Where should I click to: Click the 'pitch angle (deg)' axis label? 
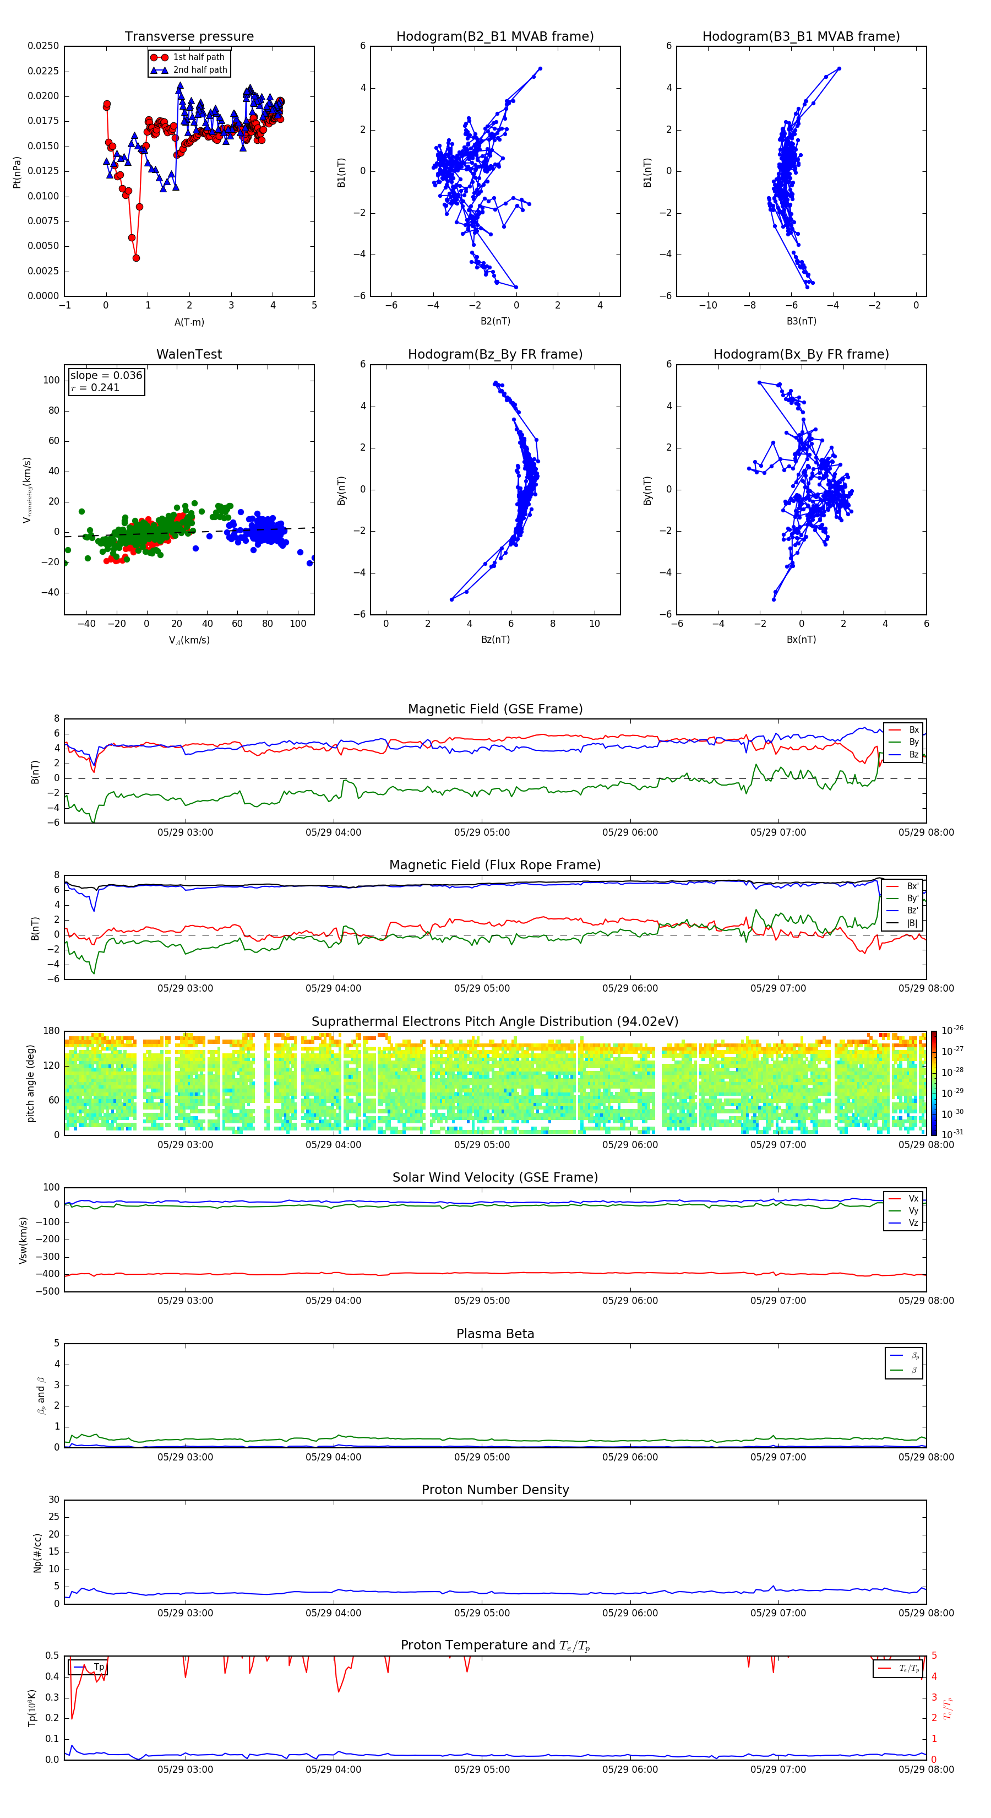(x=30, y=1083)
